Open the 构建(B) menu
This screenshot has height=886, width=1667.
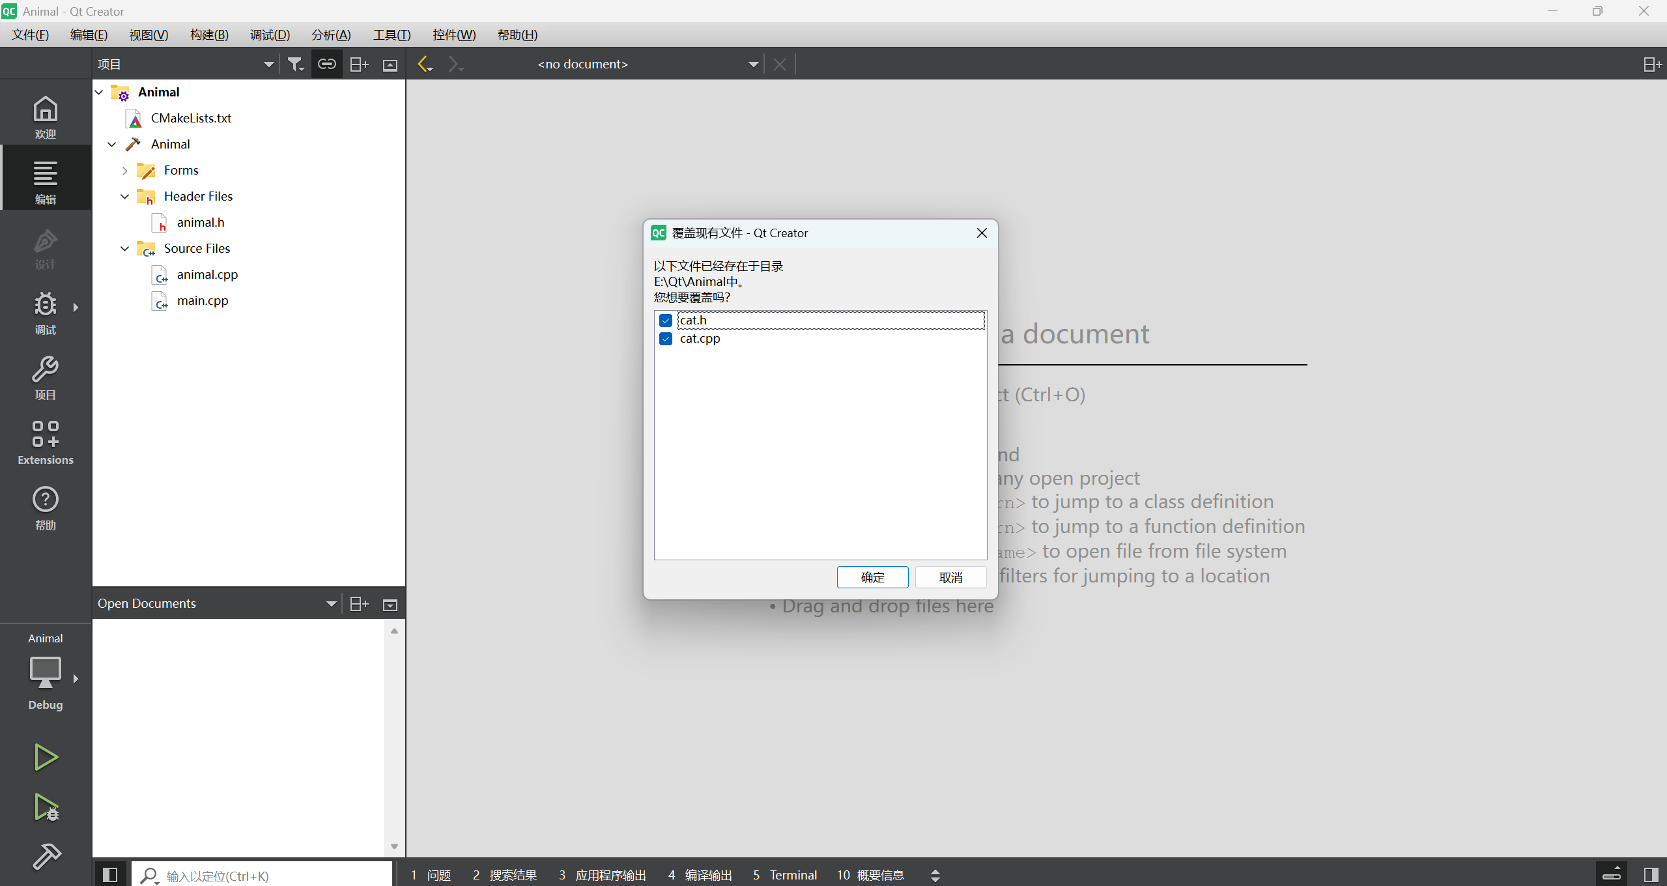click(x=209, y=35)
